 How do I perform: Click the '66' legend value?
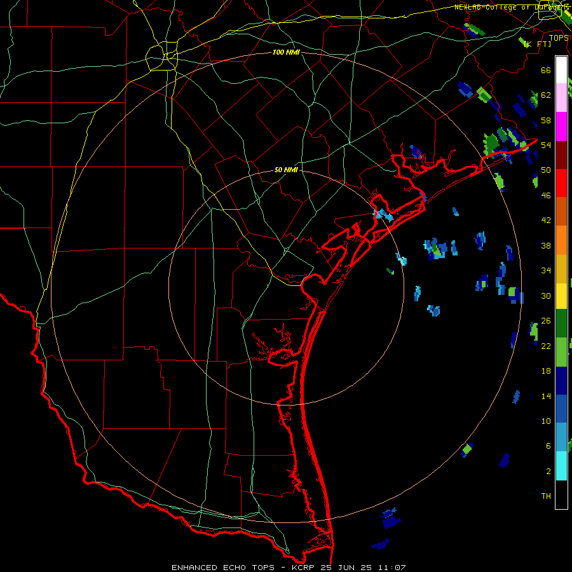tap(546, 71)
